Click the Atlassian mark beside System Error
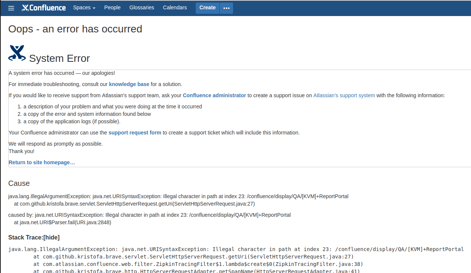Image resolution: width=471 pixels, height=273 pixels. [17, 52]
